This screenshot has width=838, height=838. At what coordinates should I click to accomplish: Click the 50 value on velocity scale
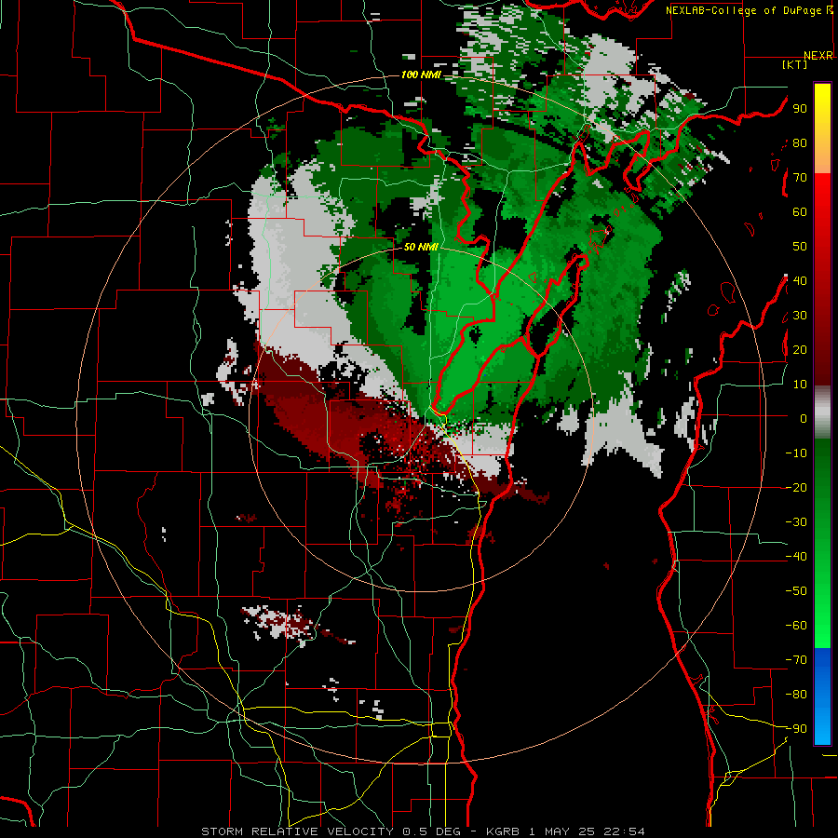tap(800, 247)
